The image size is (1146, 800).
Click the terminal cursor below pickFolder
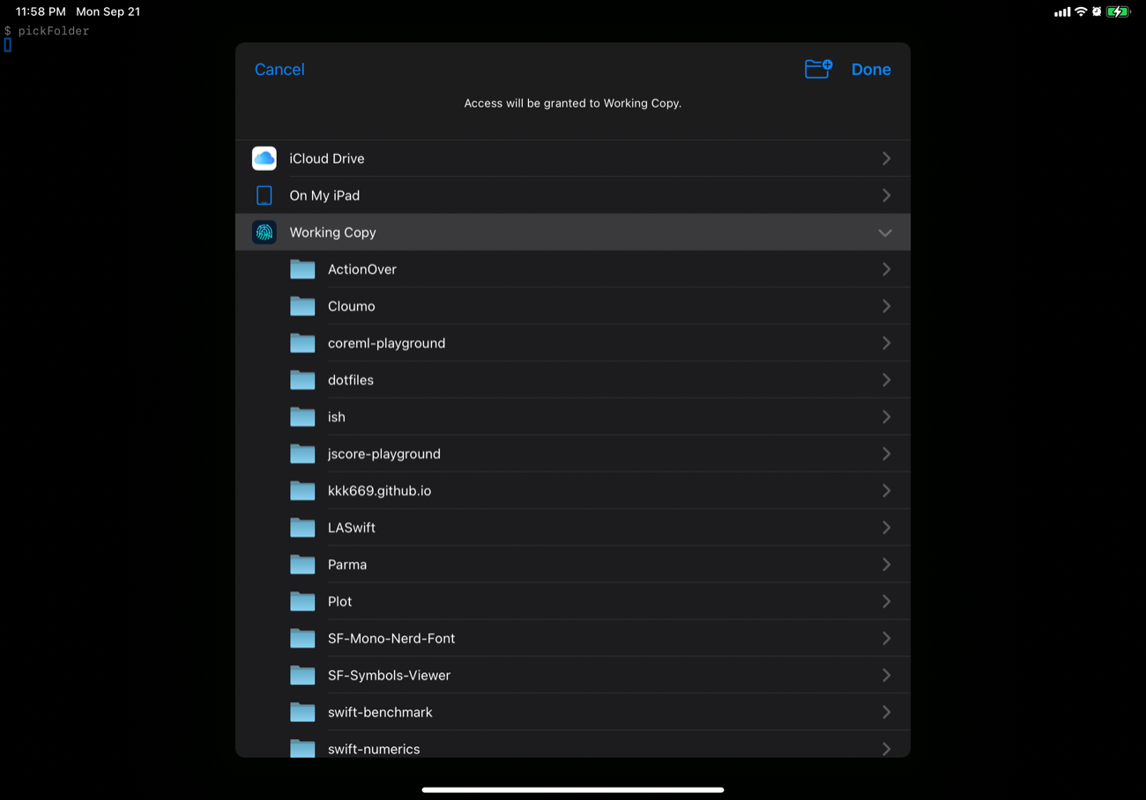[x=8, y=44]
